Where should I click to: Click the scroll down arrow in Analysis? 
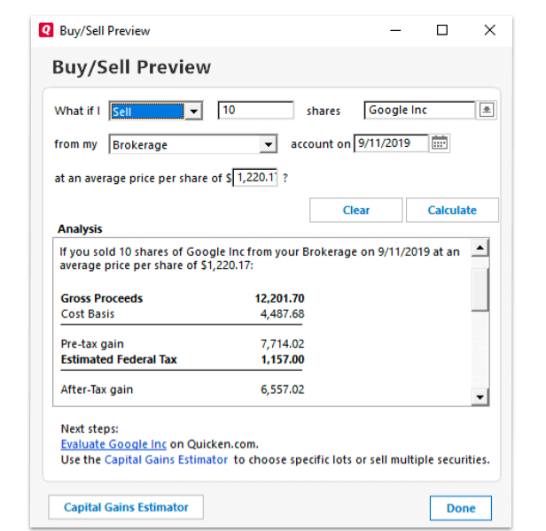pos(480,397)
